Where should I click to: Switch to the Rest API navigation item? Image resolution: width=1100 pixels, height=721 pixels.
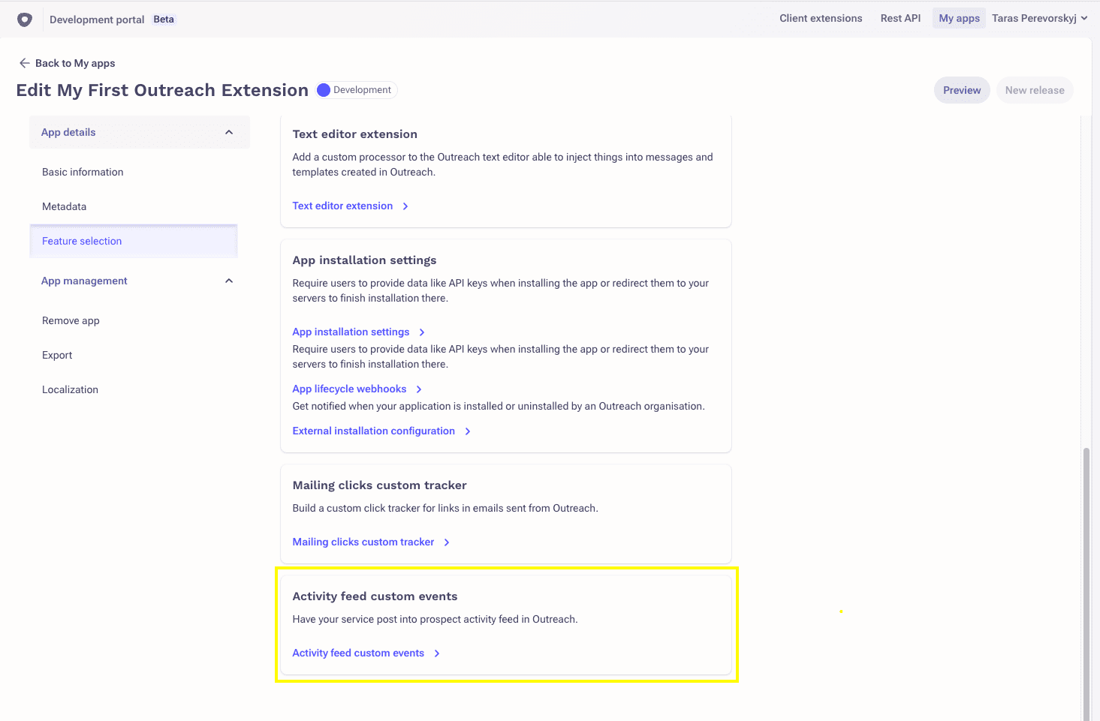900,17
